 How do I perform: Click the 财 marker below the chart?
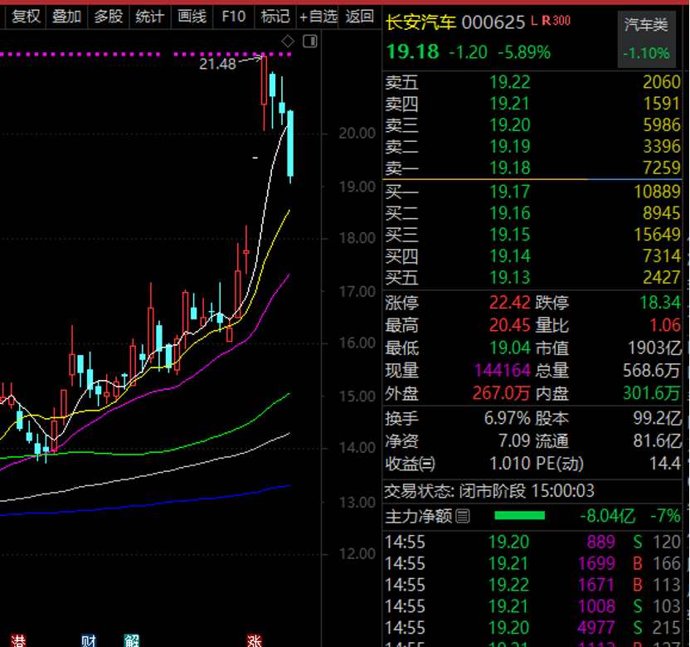coord(89,640)
